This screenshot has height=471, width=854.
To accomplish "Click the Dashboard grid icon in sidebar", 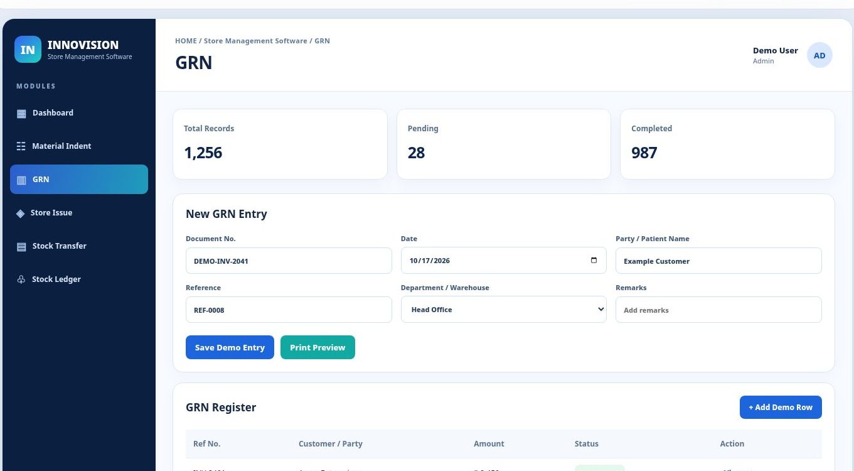I will pyautogui.click(x=21, y=114).
